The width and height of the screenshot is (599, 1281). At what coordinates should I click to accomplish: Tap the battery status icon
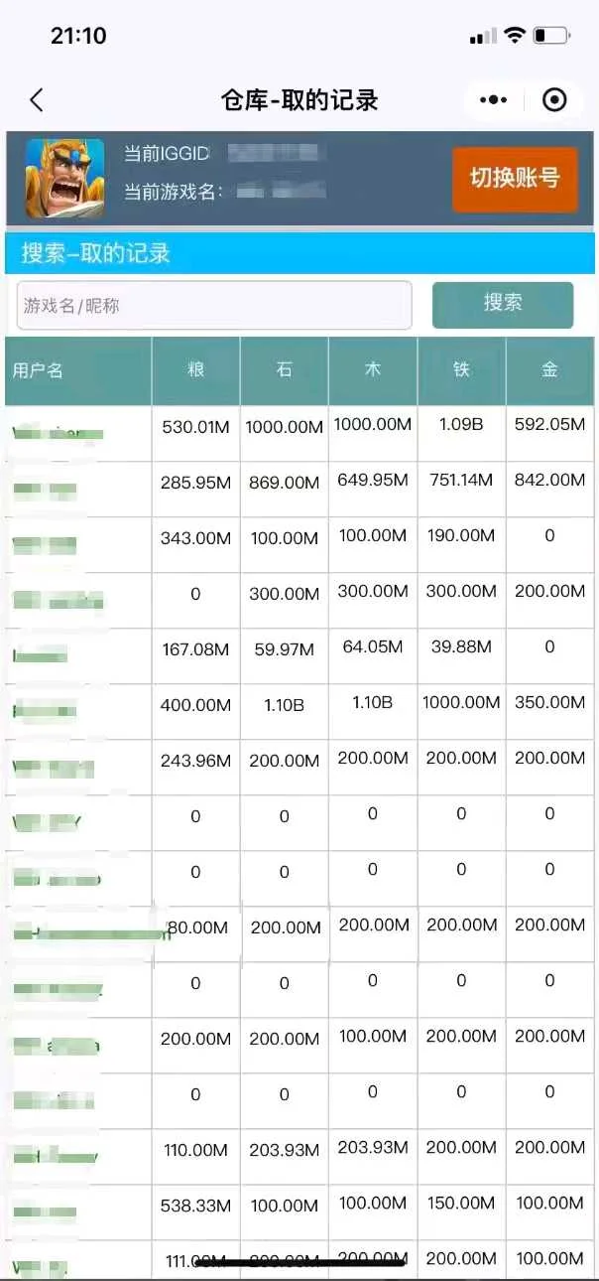pos(551,36)
